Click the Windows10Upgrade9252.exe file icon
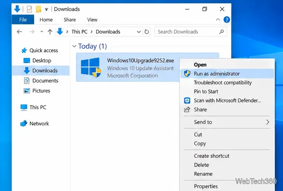The width and height of the screenshot is (283, 191). [91, 68]
